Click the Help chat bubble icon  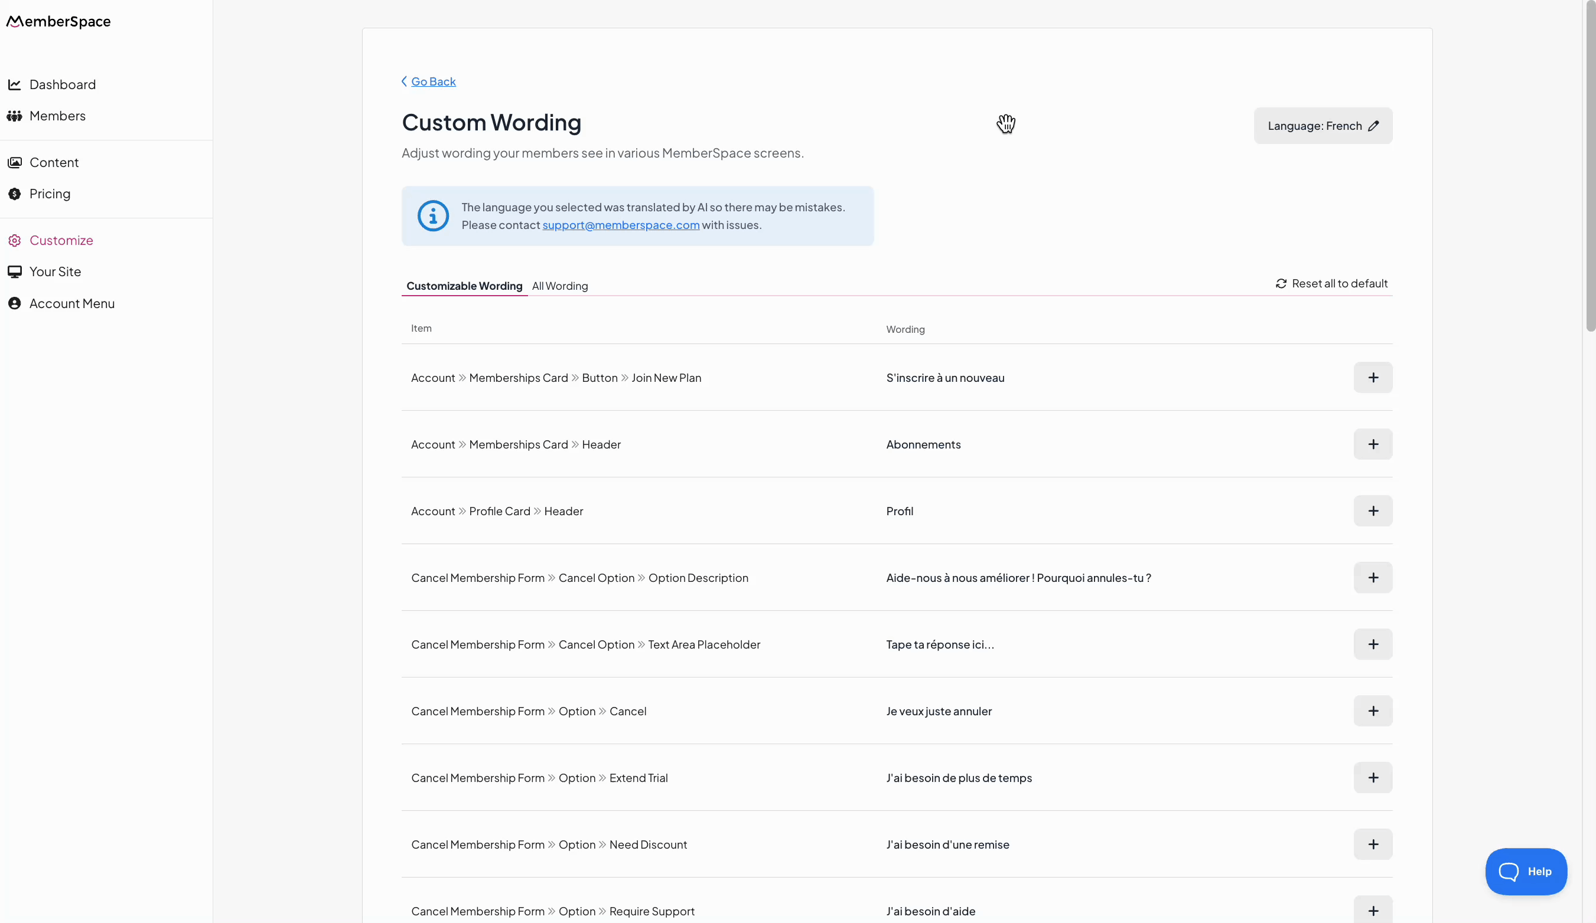tap(1509, 871)
